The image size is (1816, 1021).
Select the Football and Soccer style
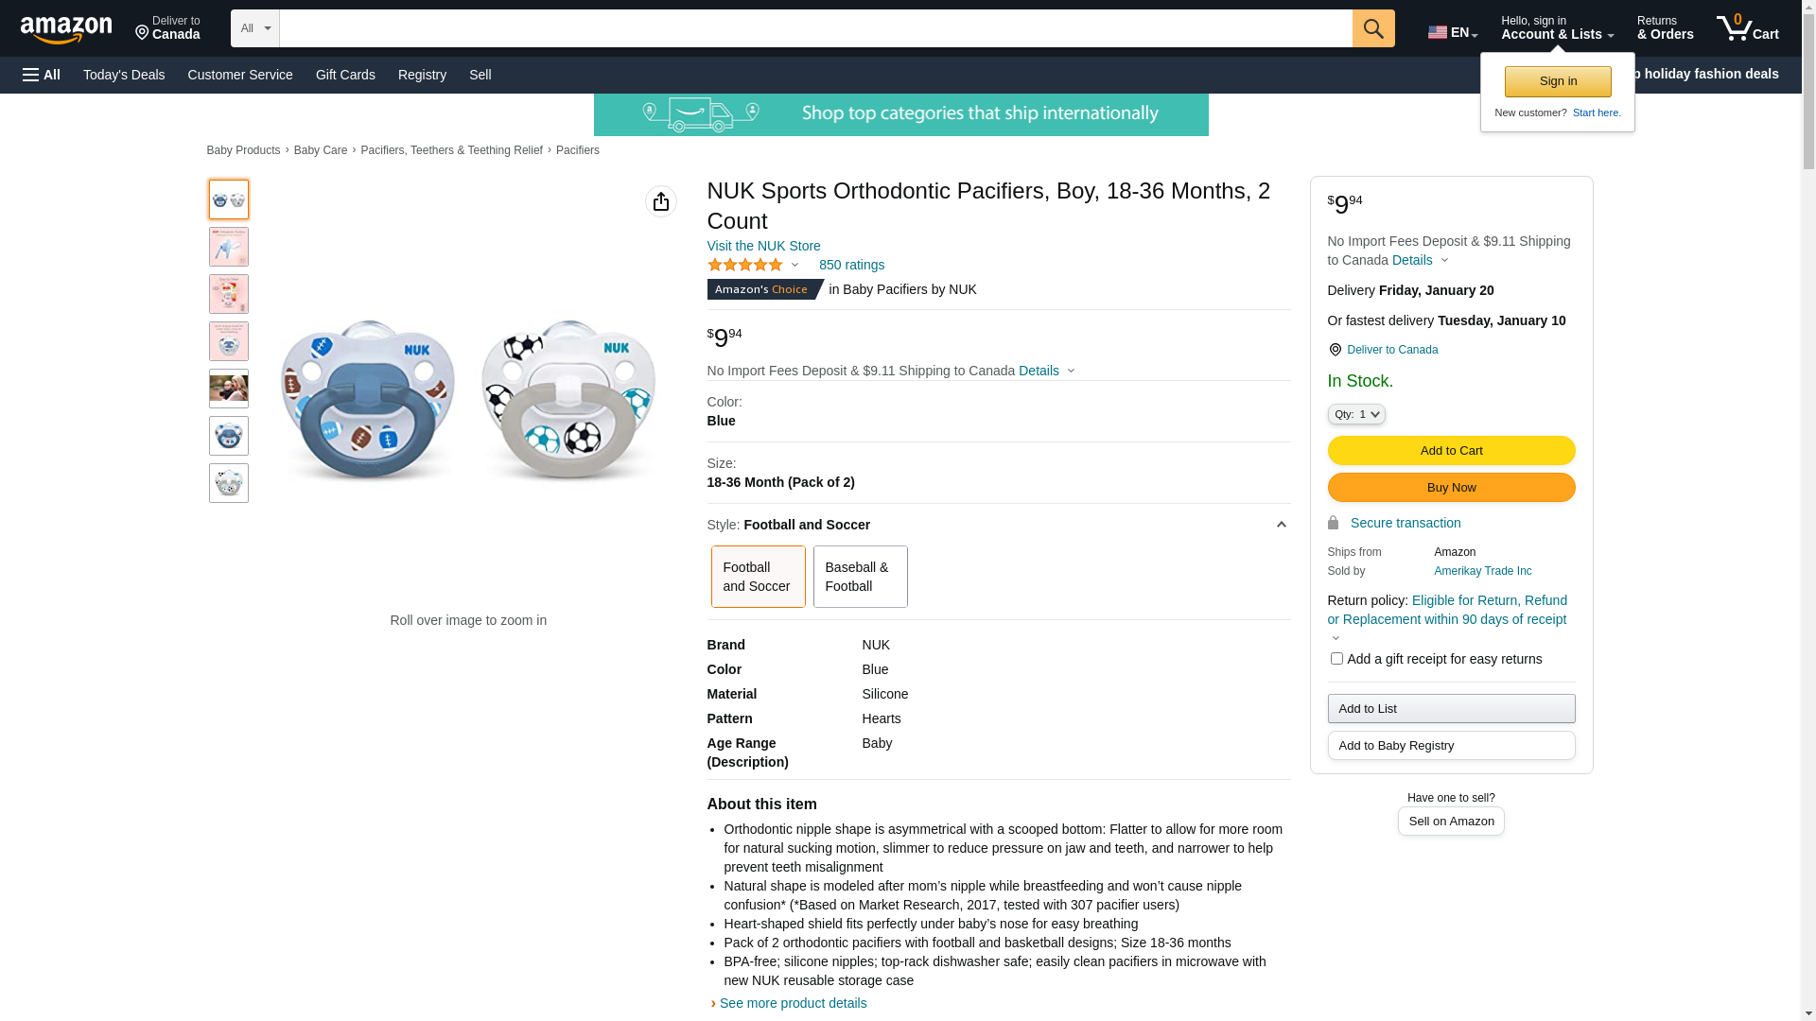coord(758,577)
